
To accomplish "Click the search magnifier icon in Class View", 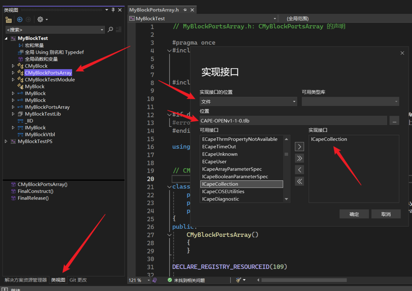I will pos(110,30).
